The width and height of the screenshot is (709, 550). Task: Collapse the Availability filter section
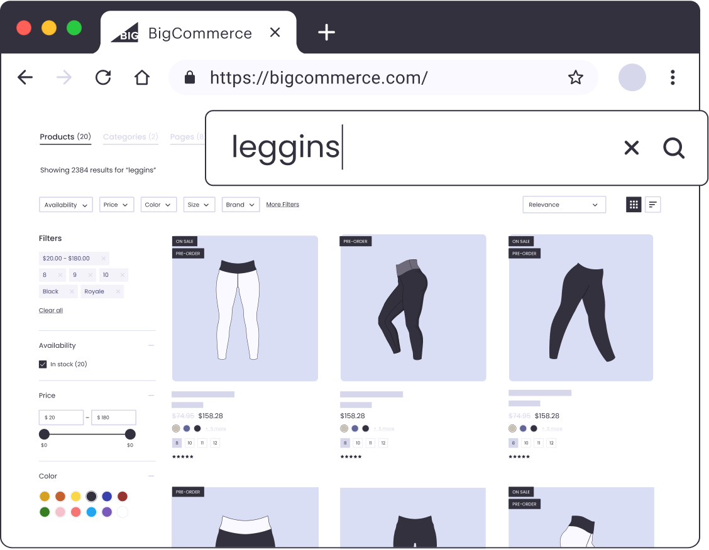click(x=151, y=345)
